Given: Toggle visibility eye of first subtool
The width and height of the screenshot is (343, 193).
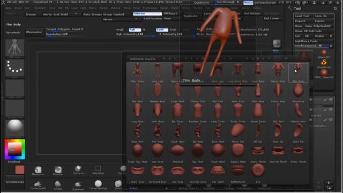Looking at the screenshot, I should click(x=331, y=100).
